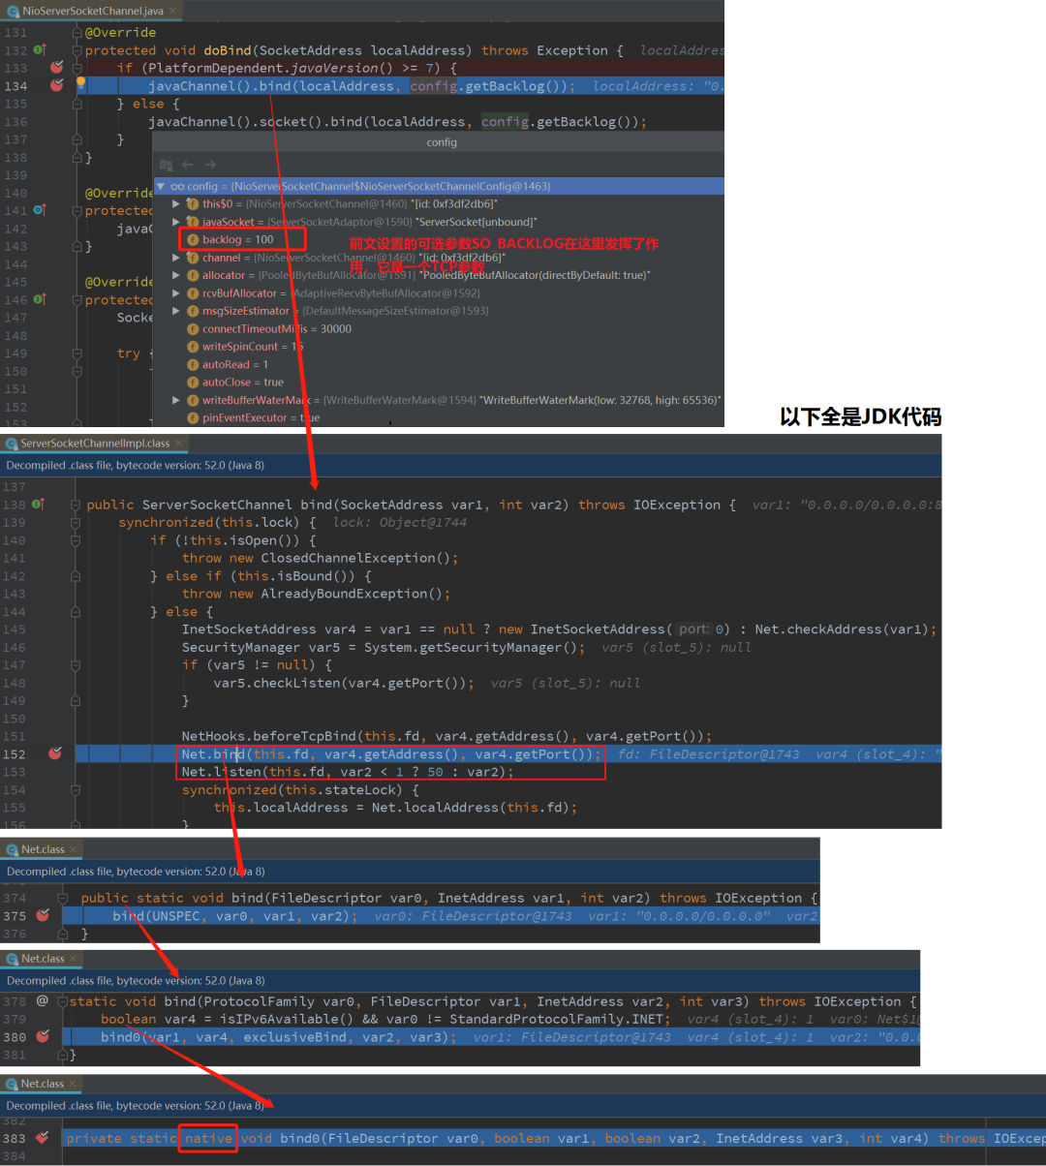Toggle the breakpoint on line 375
Image resolution: width=1046 pixels, height=1166 pixels.
tap(43, 915)
